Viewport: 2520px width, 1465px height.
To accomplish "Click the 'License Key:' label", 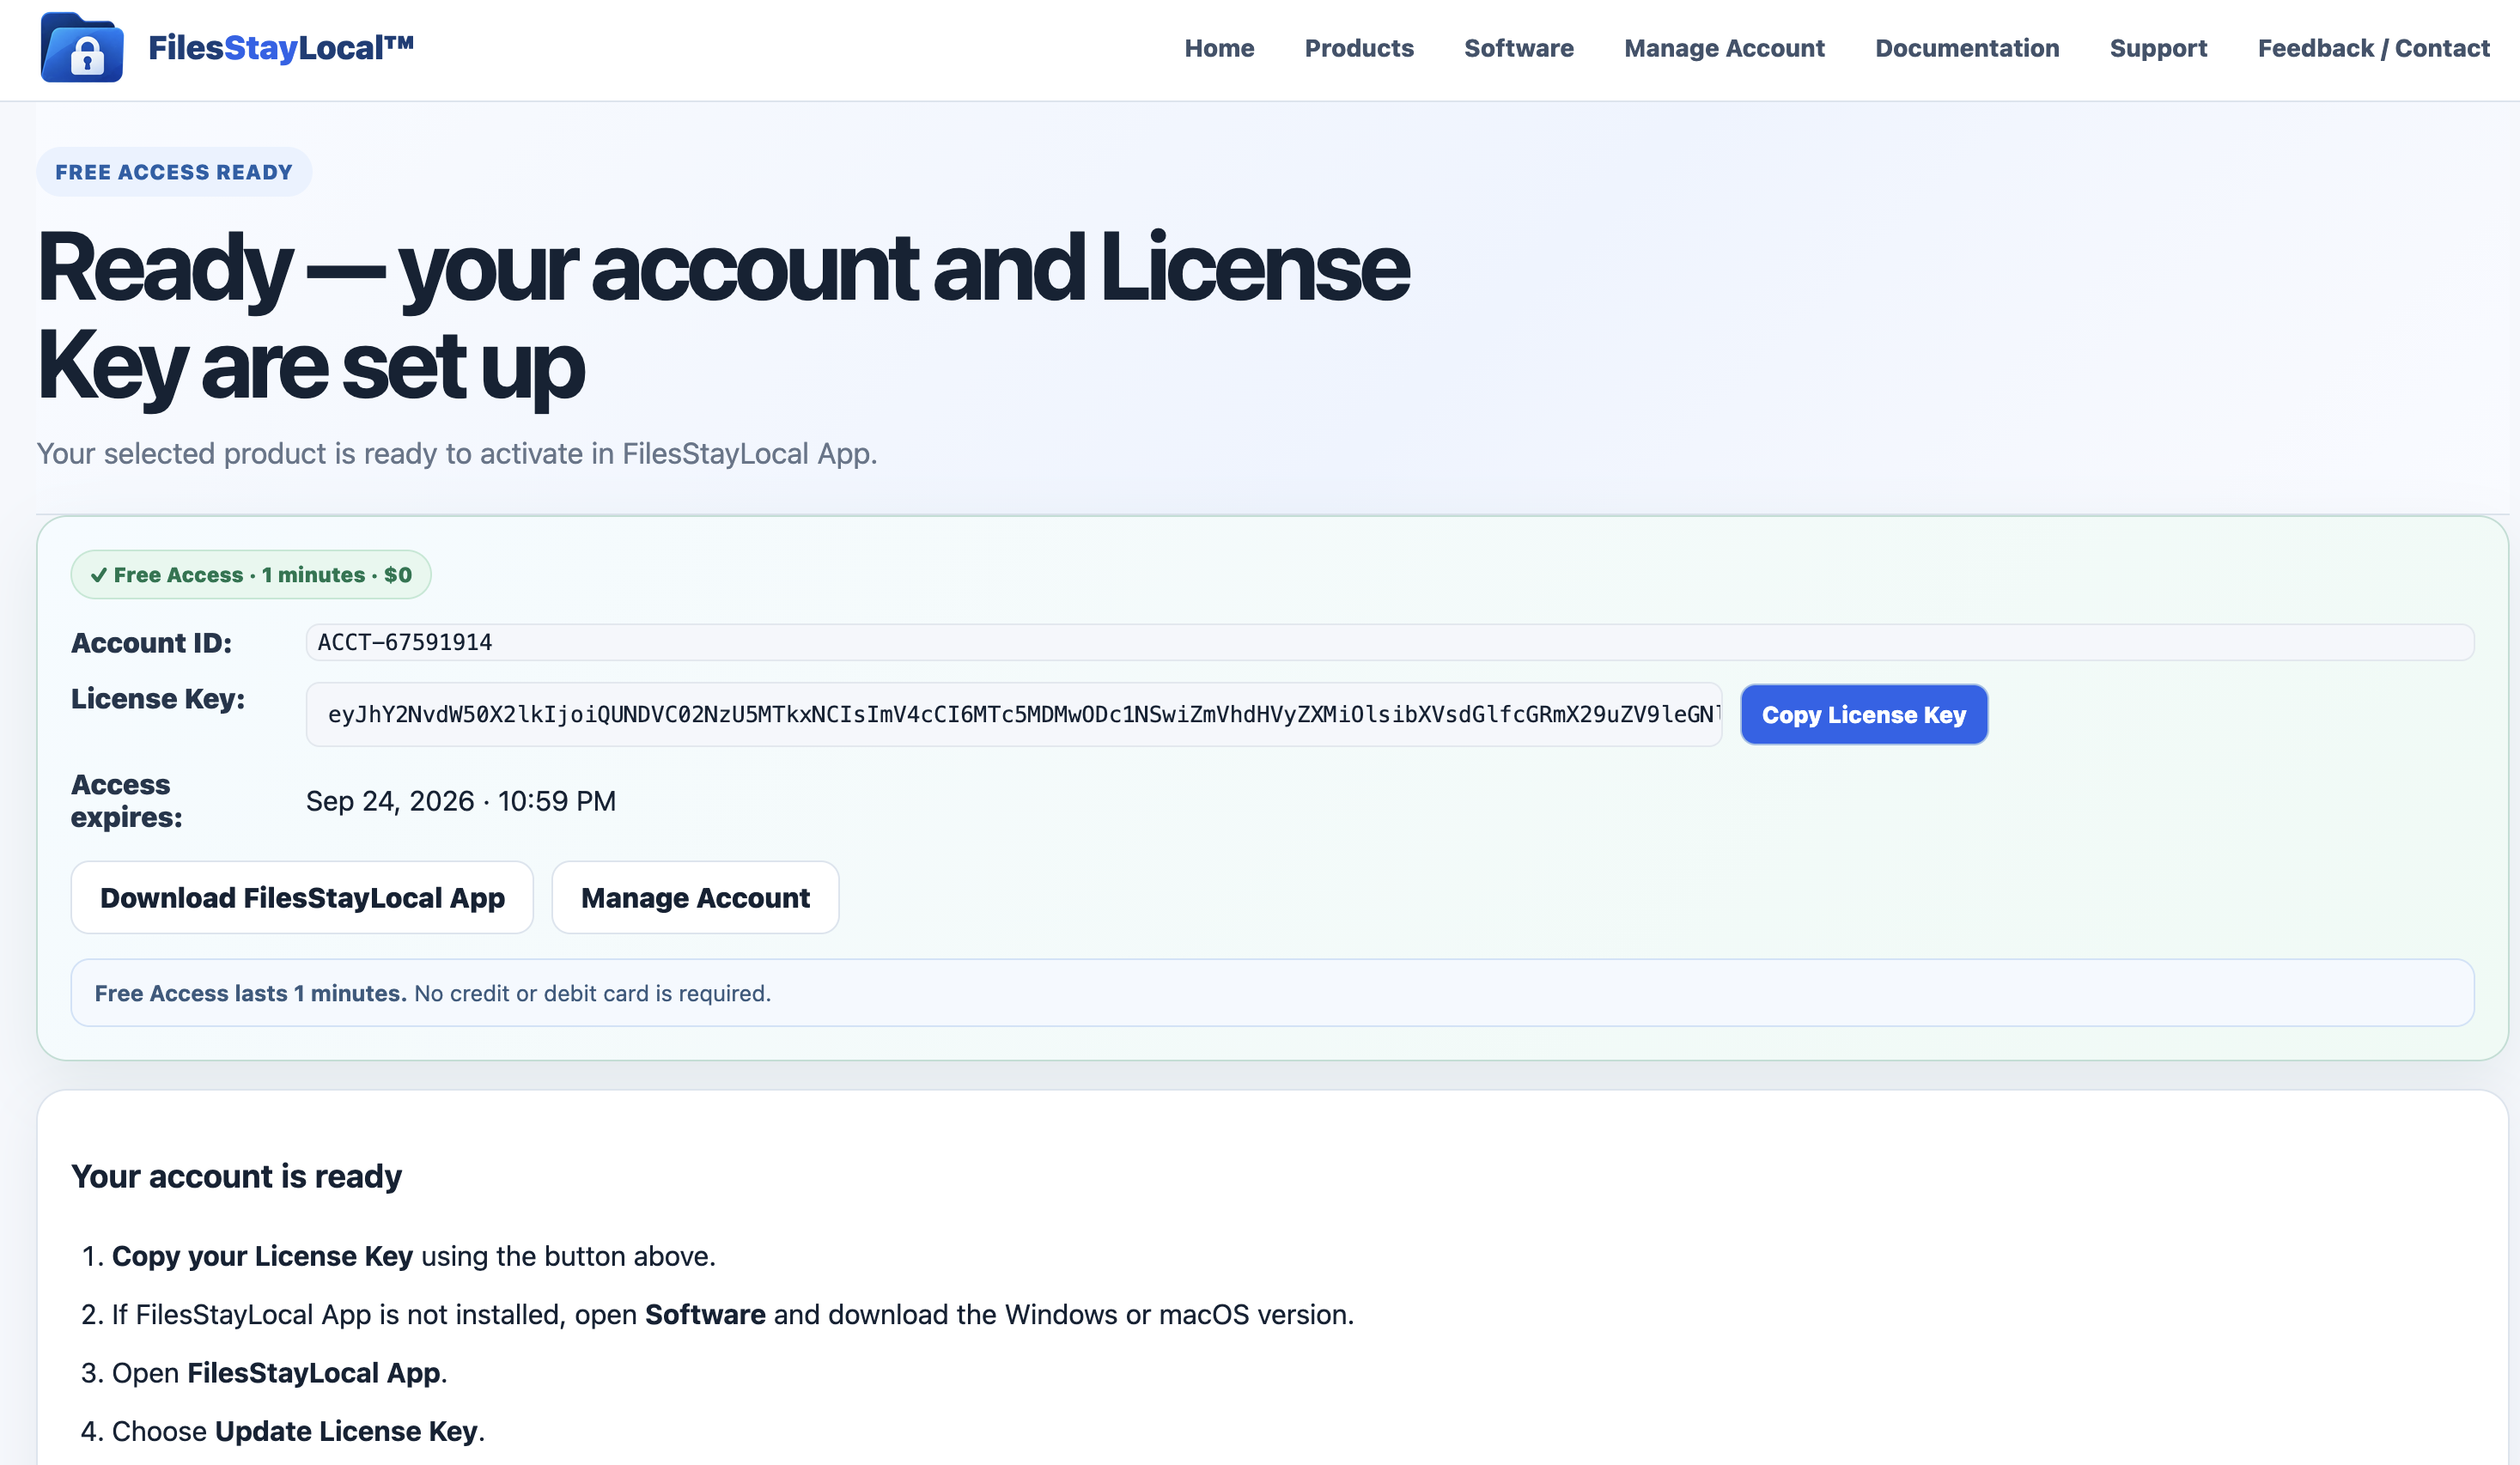I will click(x=158, y=698).
